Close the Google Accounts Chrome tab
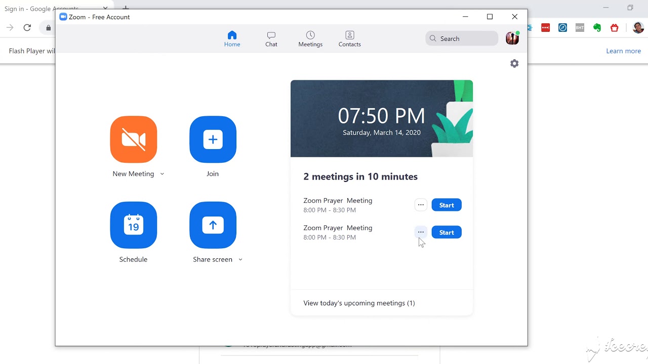Image resolution: width=648 pixels, height=364 pixels. 105,9
